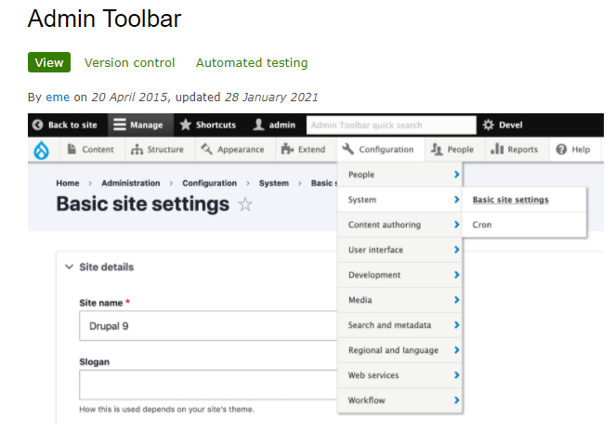Click the Admin Toolbar page heading

click(104, 19)
